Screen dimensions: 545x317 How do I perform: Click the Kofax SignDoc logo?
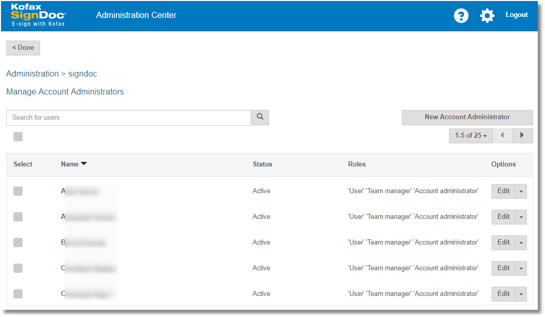pyautogui.click(x=38, y=15)
